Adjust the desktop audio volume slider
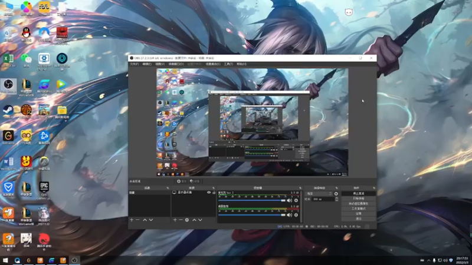This screenshot has width=472, height=265. (x=252, y=215)
